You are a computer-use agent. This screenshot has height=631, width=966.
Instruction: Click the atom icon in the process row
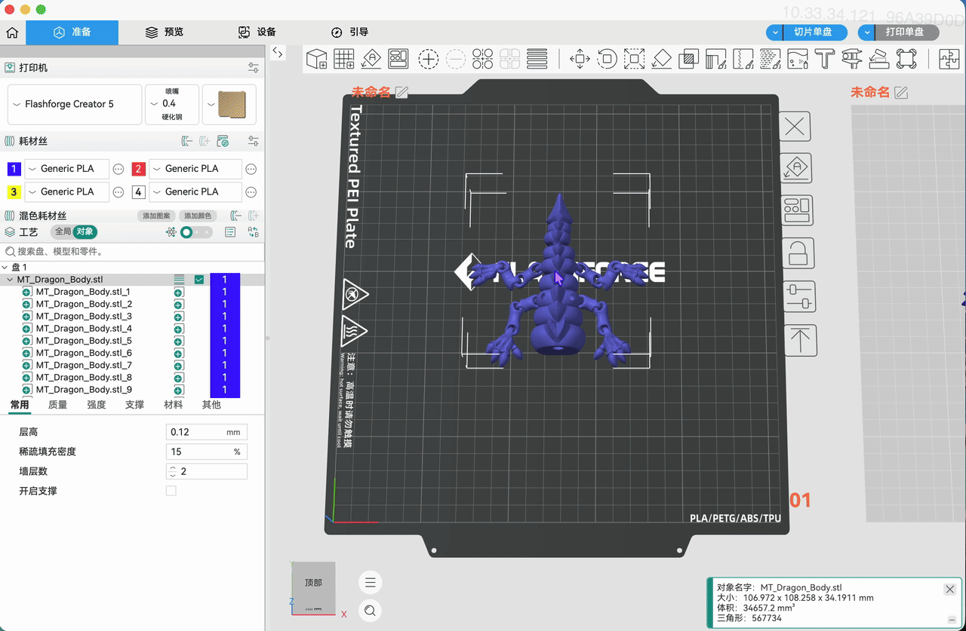pos(171,232)
